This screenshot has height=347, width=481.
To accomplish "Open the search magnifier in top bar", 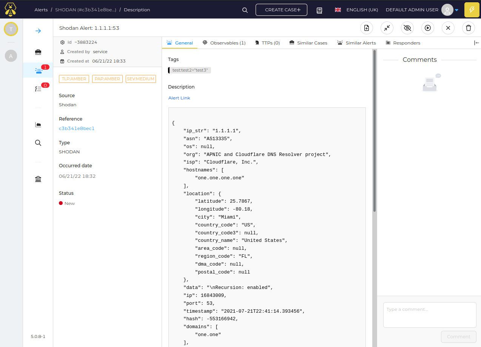I will (245, 10).
